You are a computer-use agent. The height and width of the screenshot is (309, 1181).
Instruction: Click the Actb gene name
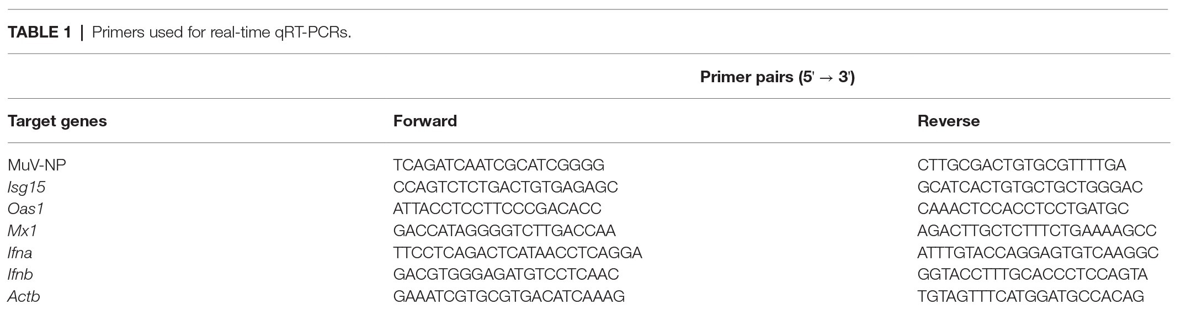[24, 296]
